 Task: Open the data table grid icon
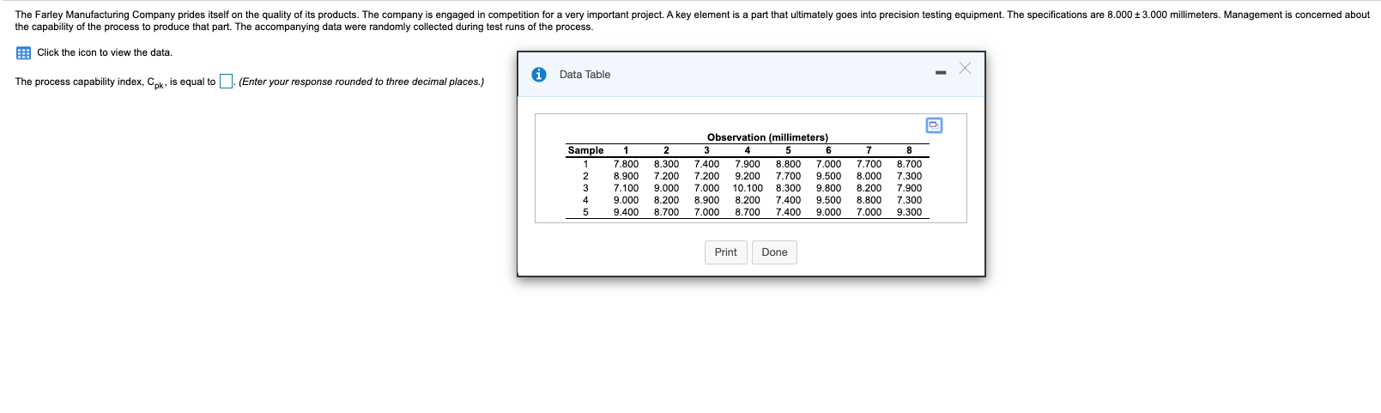tap(23, 53)
